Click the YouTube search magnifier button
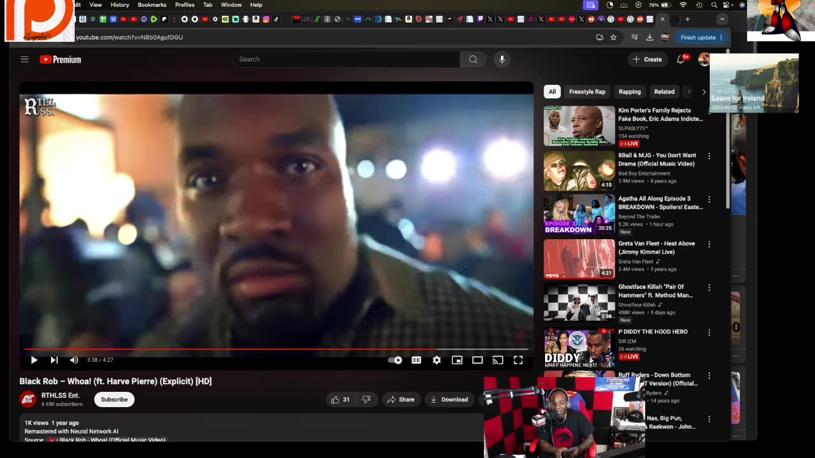 click(473, 59)
